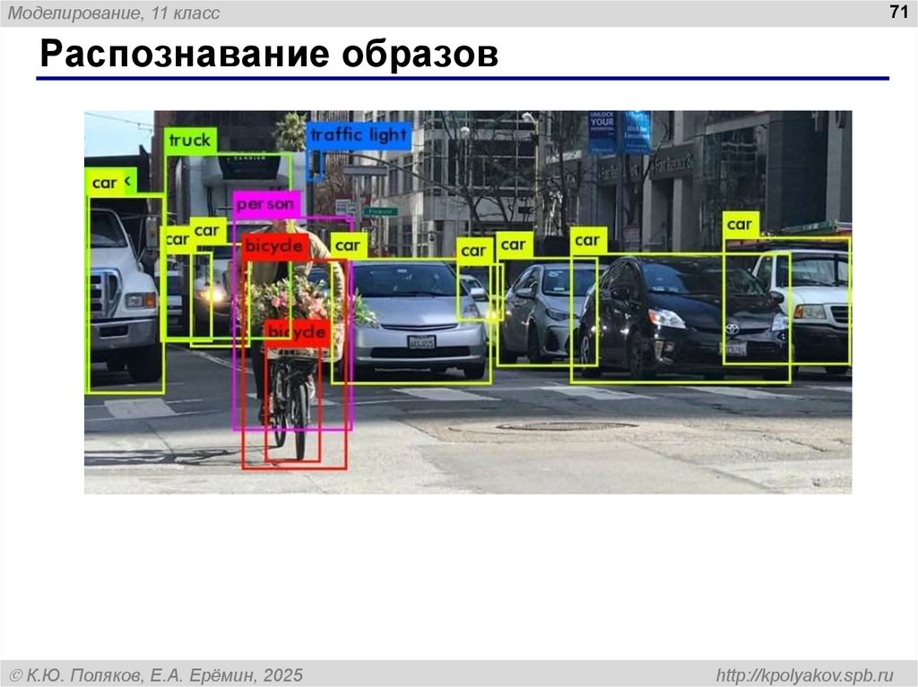Viewport: 918px width, 687px height.
Task: Click the magenta "person" label
Action: point(266,204)
